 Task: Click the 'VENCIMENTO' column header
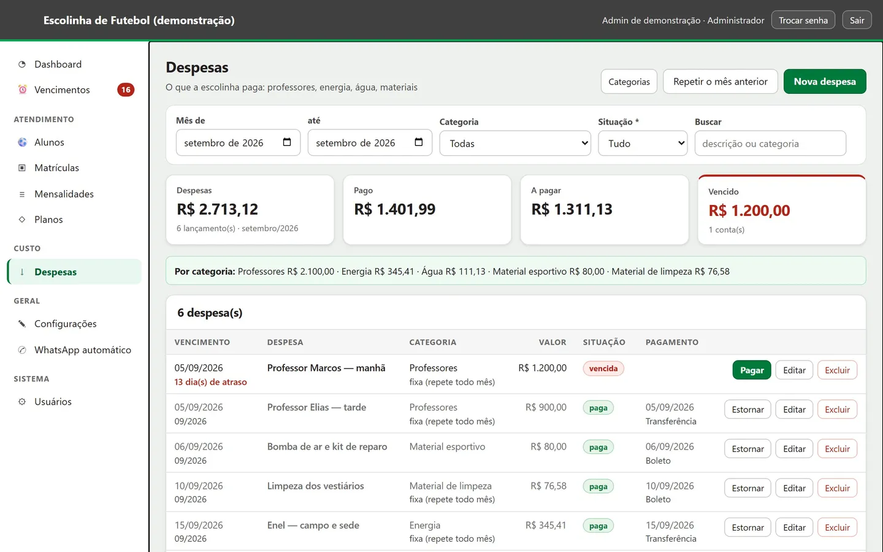(202, 342)
